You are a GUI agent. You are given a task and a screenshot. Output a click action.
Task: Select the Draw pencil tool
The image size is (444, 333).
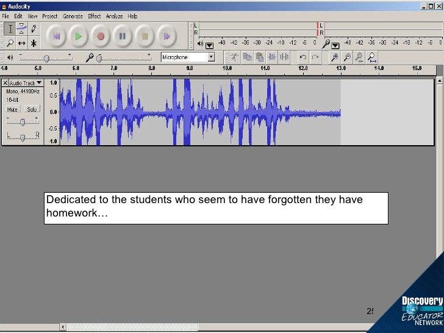[x=34, y=29]
